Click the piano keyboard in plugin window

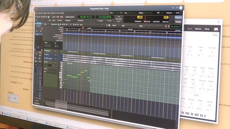(194, 114)
